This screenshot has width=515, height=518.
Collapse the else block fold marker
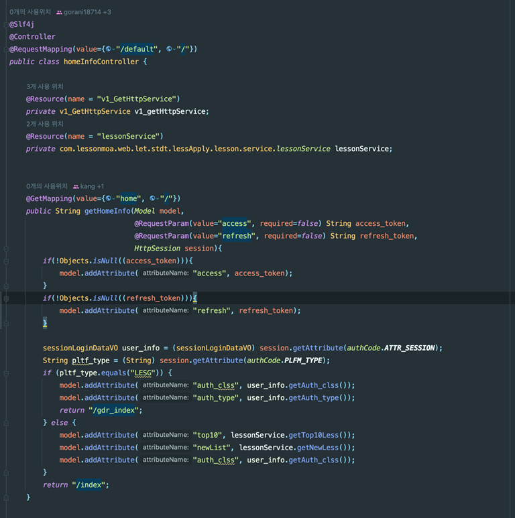[6, 423]
